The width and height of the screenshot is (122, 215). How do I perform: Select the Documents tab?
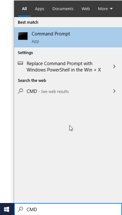[63, 9]
